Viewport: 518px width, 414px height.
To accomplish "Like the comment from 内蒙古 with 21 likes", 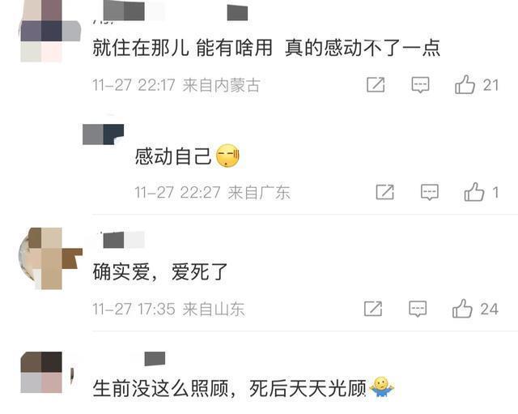I will (465, 84).
